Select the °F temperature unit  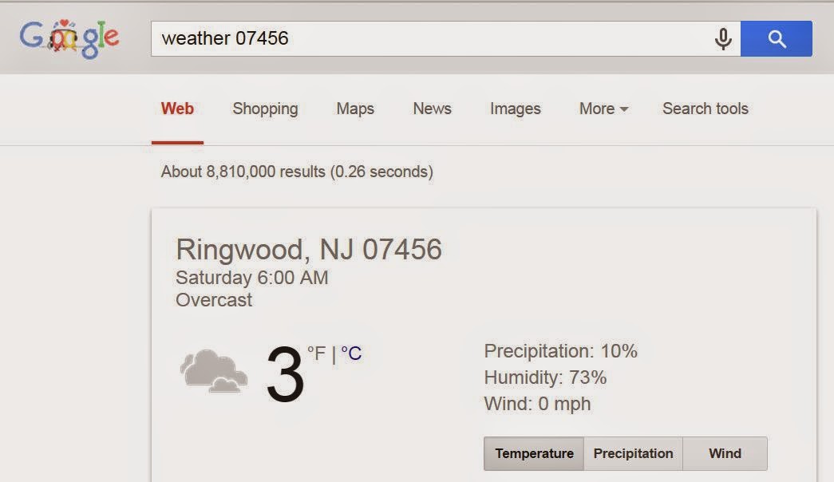(316, 353)
